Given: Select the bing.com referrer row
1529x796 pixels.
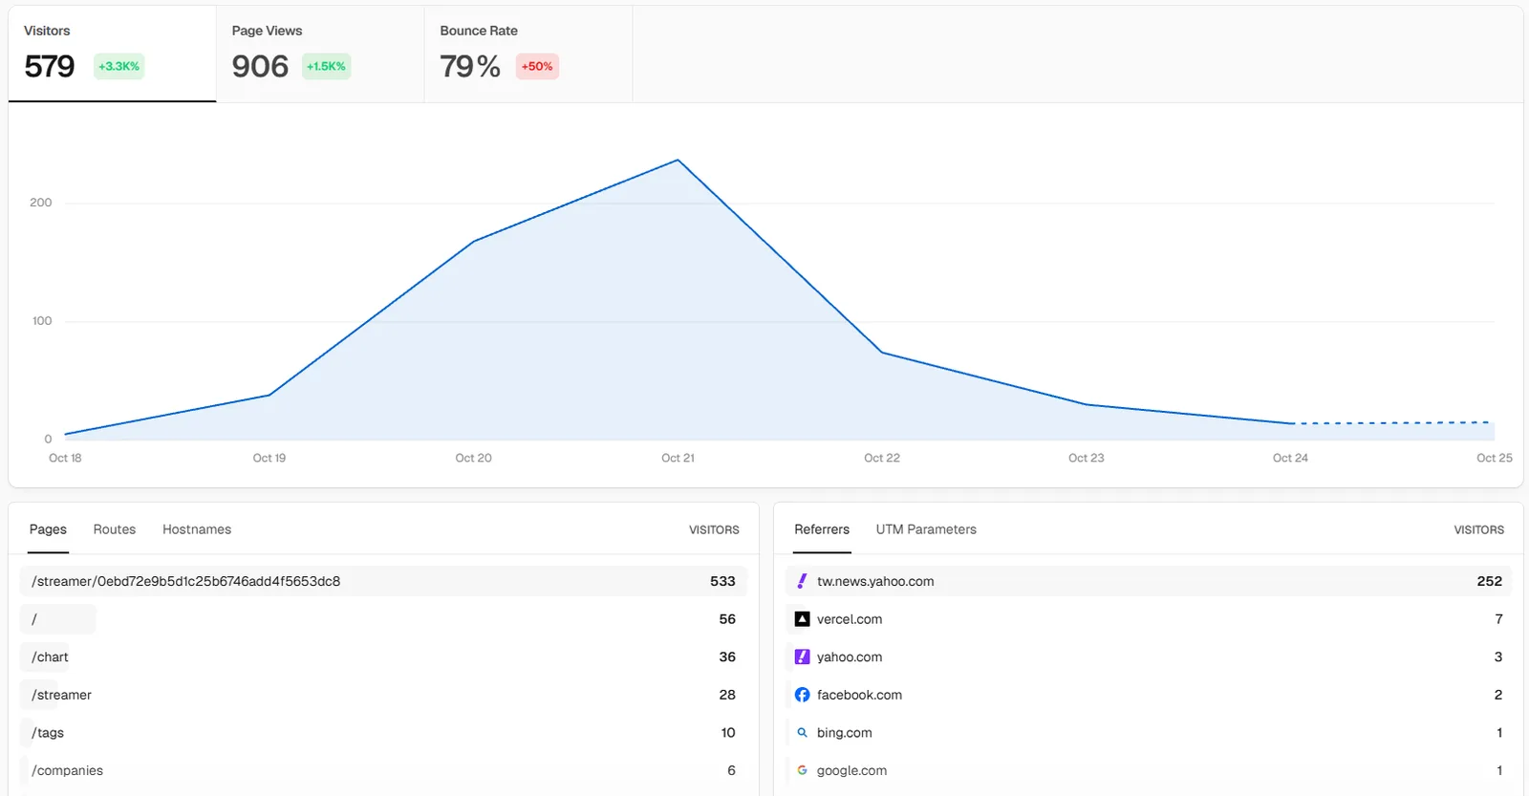Looking at the screenshot, I should [1149, 733].
